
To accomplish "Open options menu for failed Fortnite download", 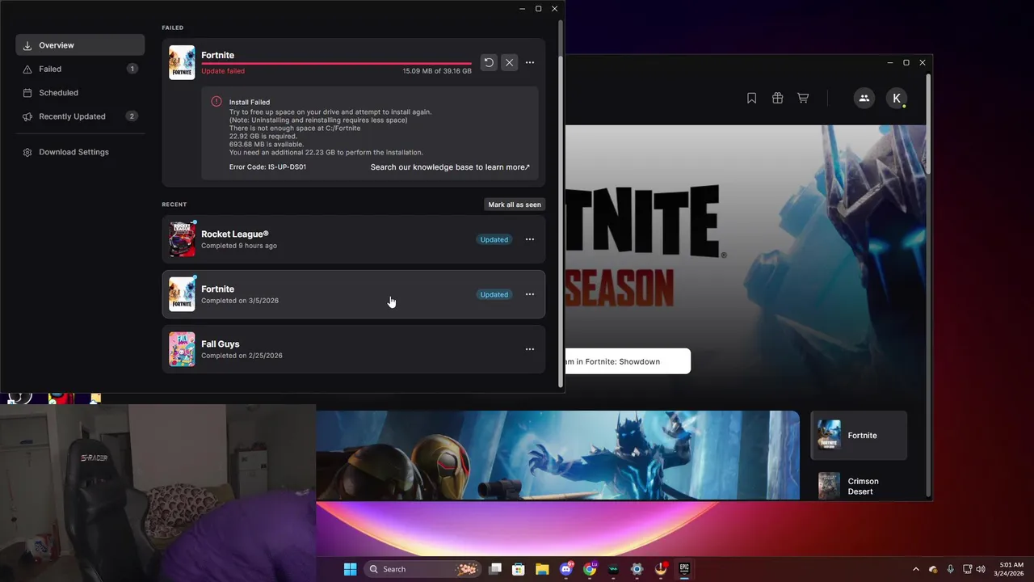I will click(x=530, y=62).
